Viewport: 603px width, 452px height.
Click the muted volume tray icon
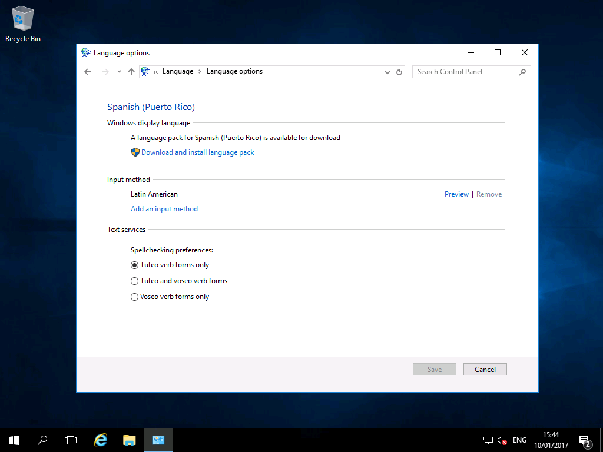point(502,440)
